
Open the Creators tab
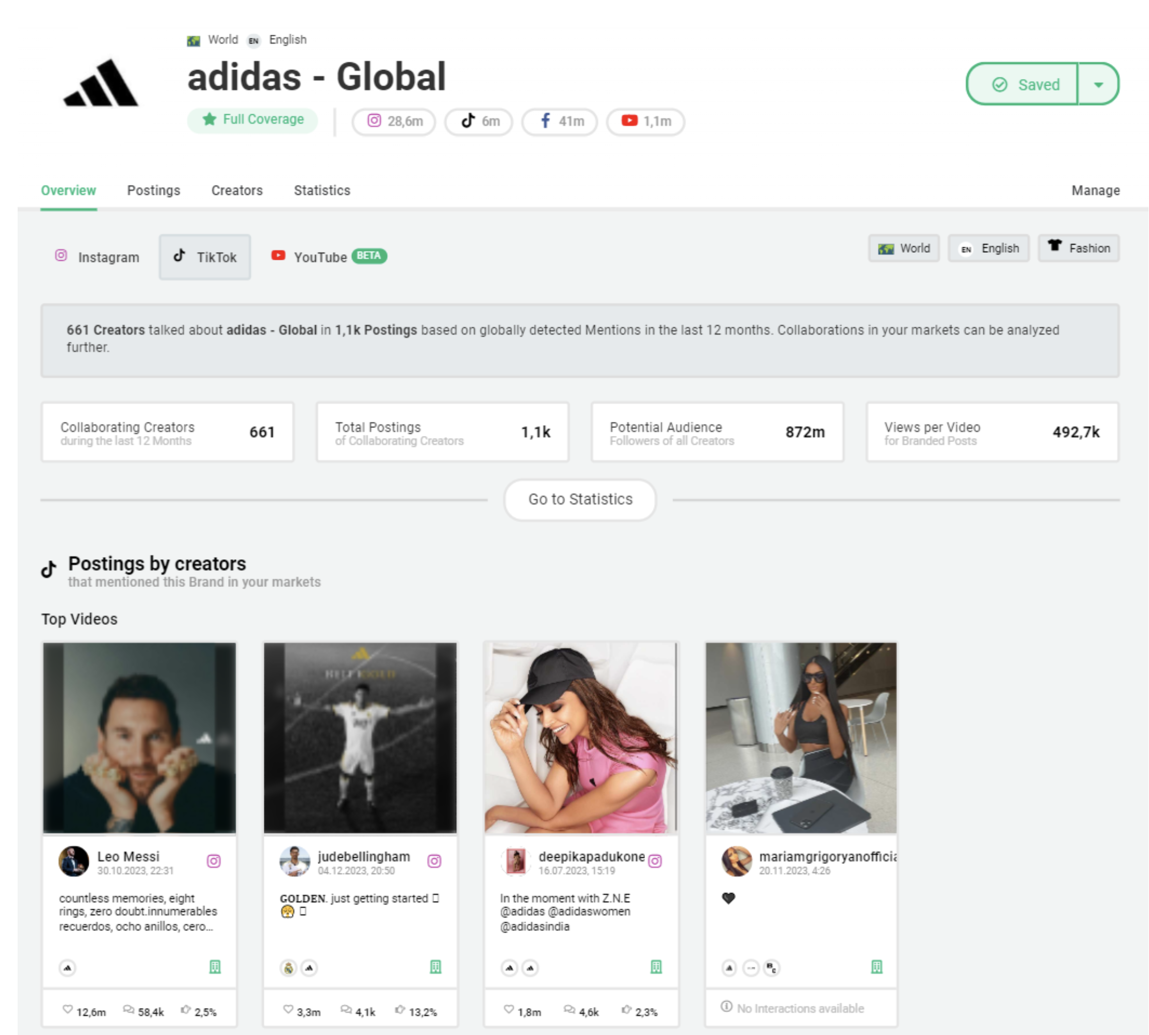pos(237,190)
